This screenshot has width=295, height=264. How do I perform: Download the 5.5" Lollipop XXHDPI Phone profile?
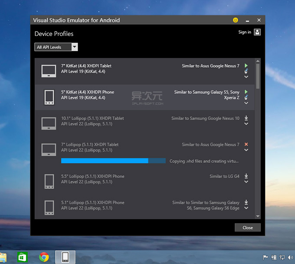pos(246,176)
